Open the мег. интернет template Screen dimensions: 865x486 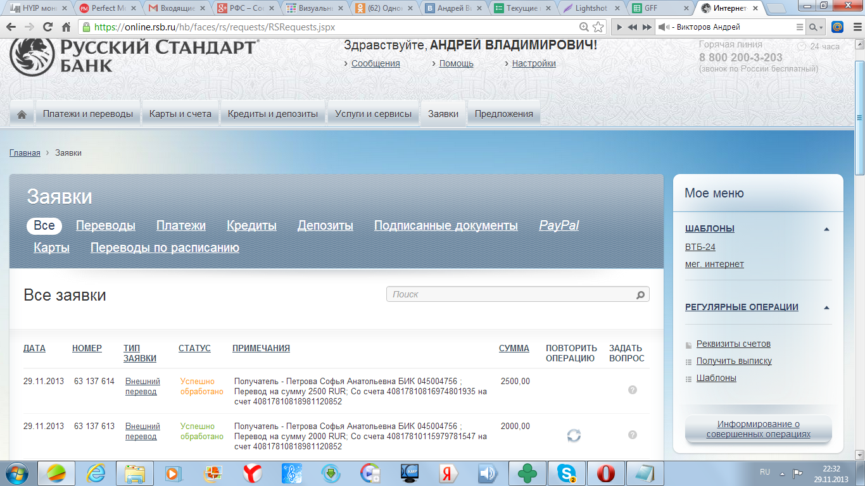pyautogui.click(x=714, y=264)
